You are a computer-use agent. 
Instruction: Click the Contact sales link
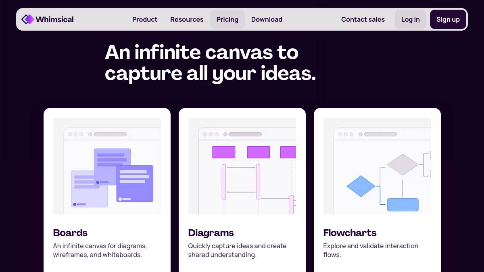[x=363, y=19]
